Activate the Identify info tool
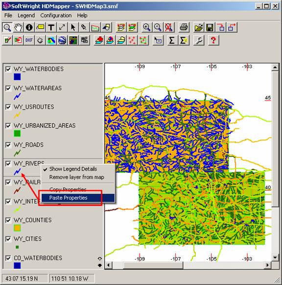 [x=29, y=27]
